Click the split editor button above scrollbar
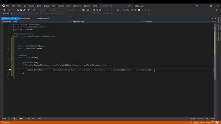Viewport: 221px width, 124px height. [215, 22]
